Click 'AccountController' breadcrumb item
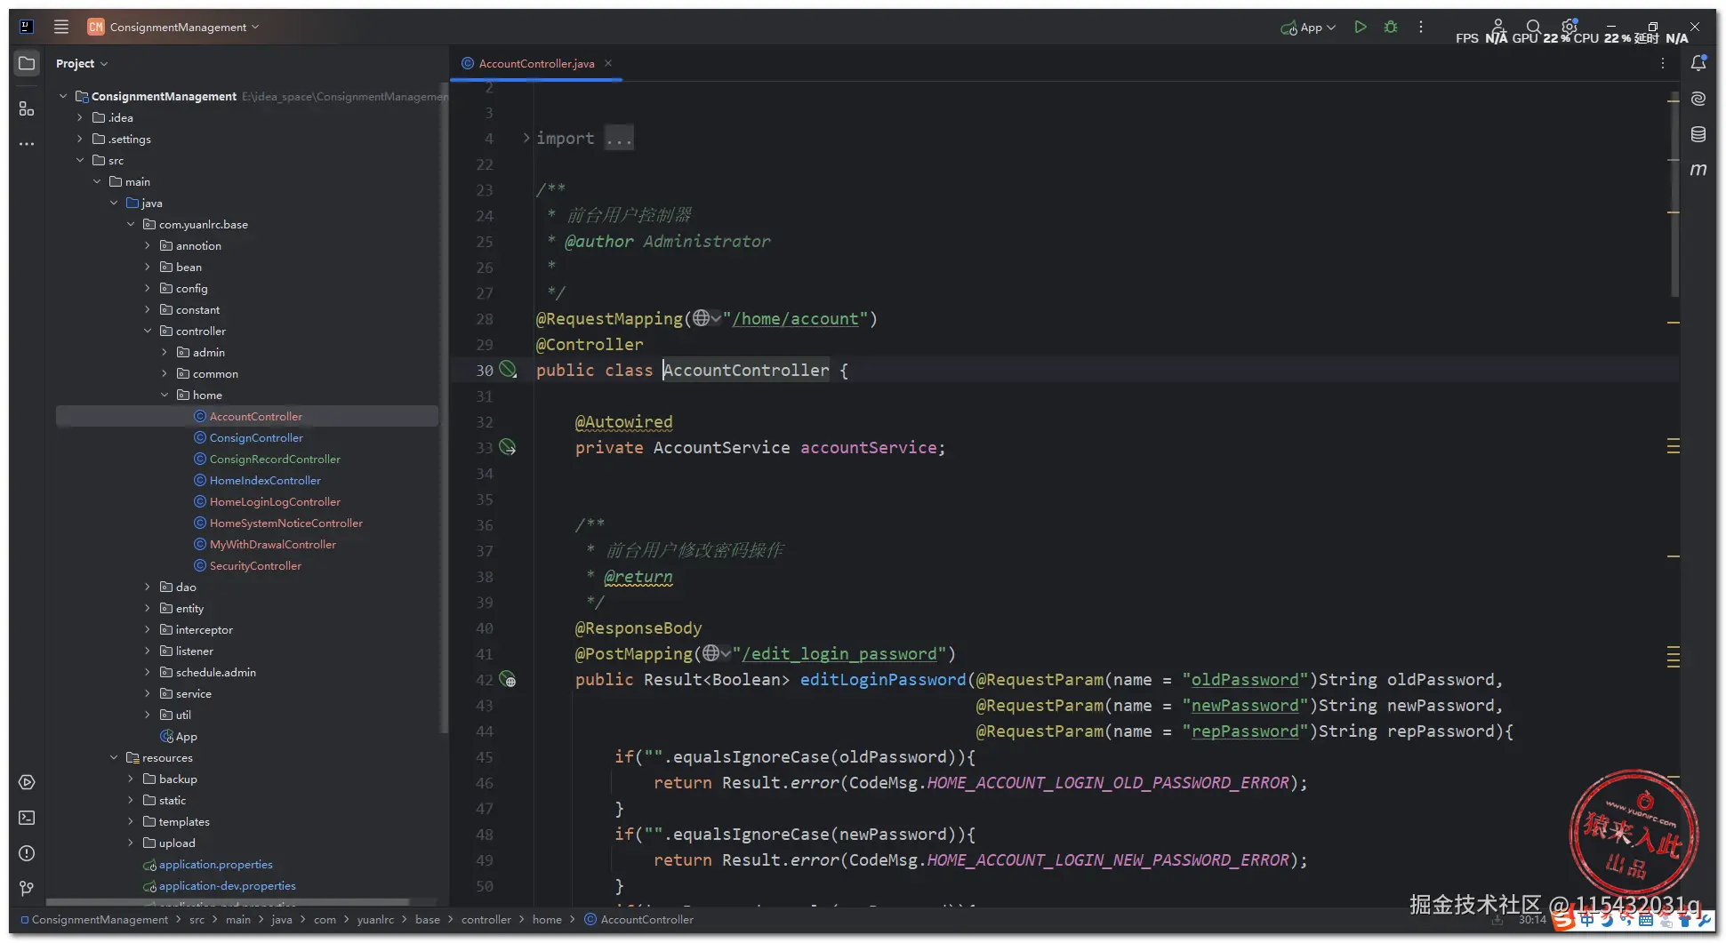Screen dimensions: 1726x943 (x=646, y=919)
